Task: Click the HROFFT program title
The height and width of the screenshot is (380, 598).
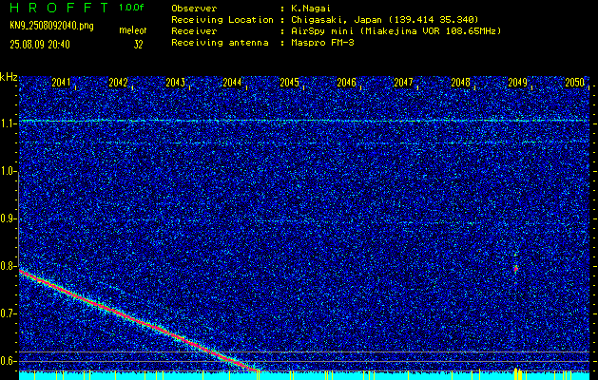Action: click(59, 8)
